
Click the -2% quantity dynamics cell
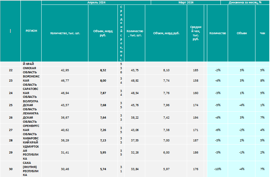(218, 70)
